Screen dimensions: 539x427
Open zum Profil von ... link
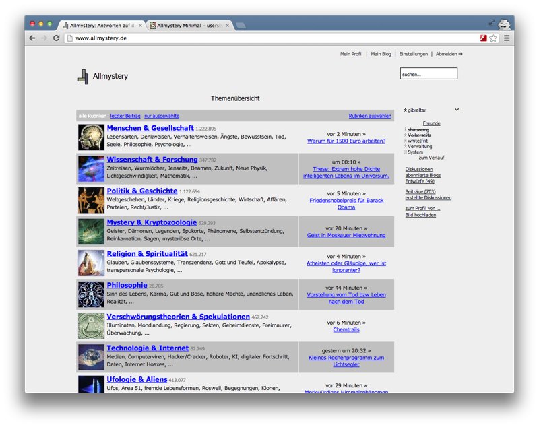tap(422, 209)
